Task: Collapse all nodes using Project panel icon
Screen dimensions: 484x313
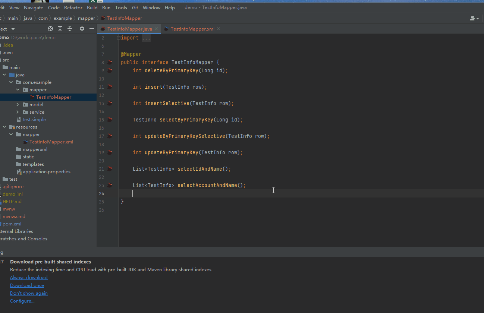Action: point(69,29)
